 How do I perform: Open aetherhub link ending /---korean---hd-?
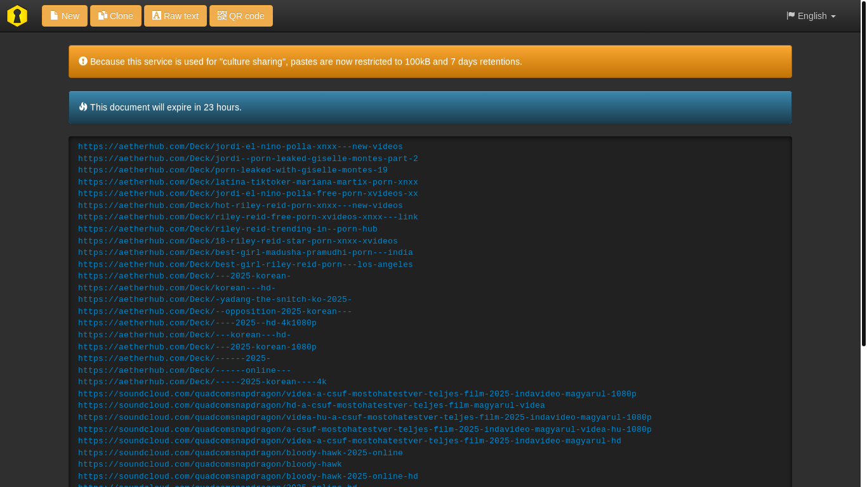pyautogui.click(x=185, y=335)
